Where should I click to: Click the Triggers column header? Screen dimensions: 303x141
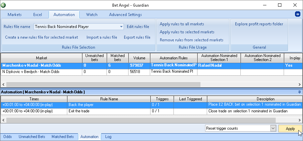[x=162, y=99]
